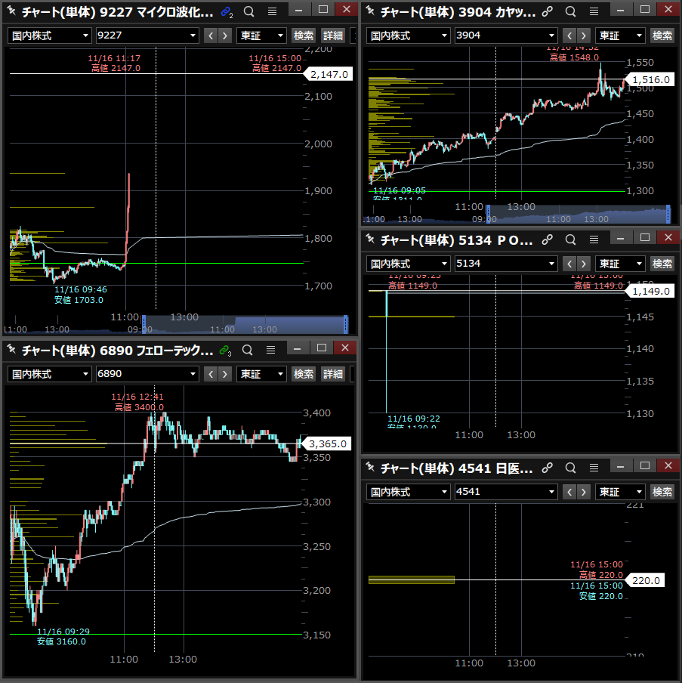Click the 詳細 button in the 6890 chart
Viewport: 682px width, 683px height.
point(332,374)
